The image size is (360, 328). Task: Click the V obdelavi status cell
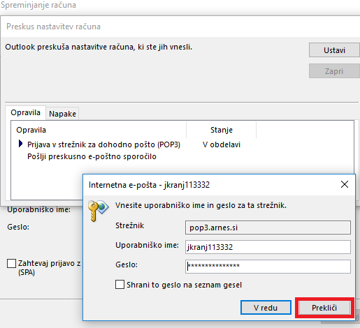pyautogui.click(x=222, y=144)
